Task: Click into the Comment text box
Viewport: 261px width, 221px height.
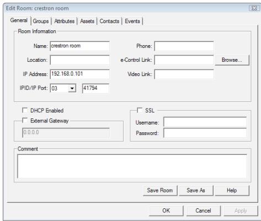Action: point(132,166)
